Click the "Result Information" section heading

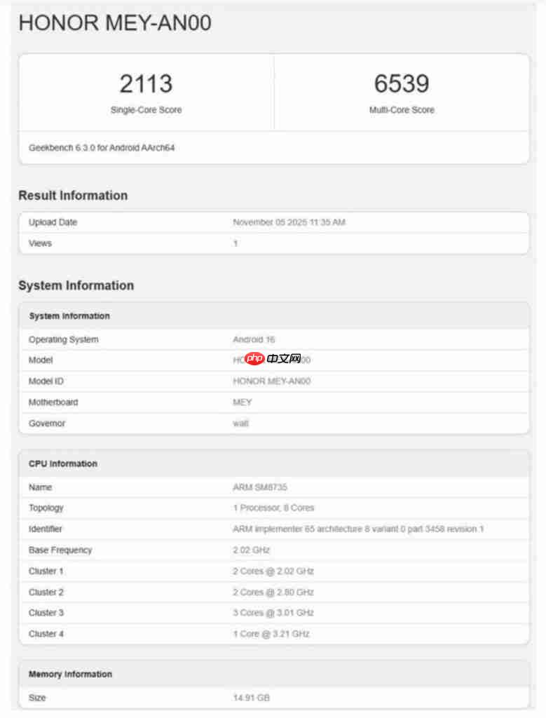tap(73, 196)
